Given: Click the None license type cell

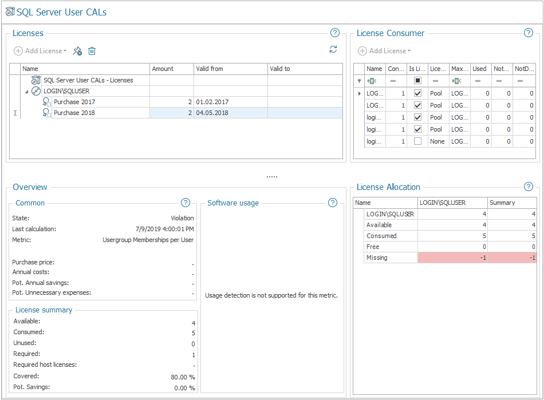Looking at the screenshot, I should pos(439,141).
